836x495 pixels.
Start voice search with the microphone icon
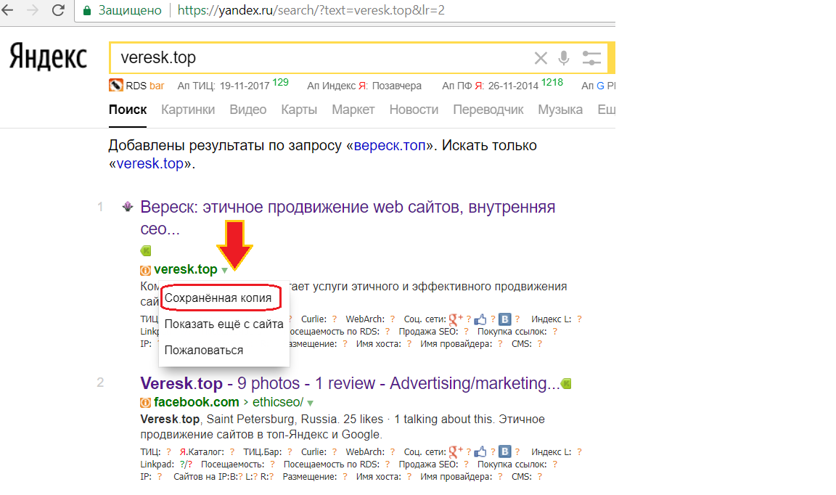pyautogui.click(x=564, y=58)
